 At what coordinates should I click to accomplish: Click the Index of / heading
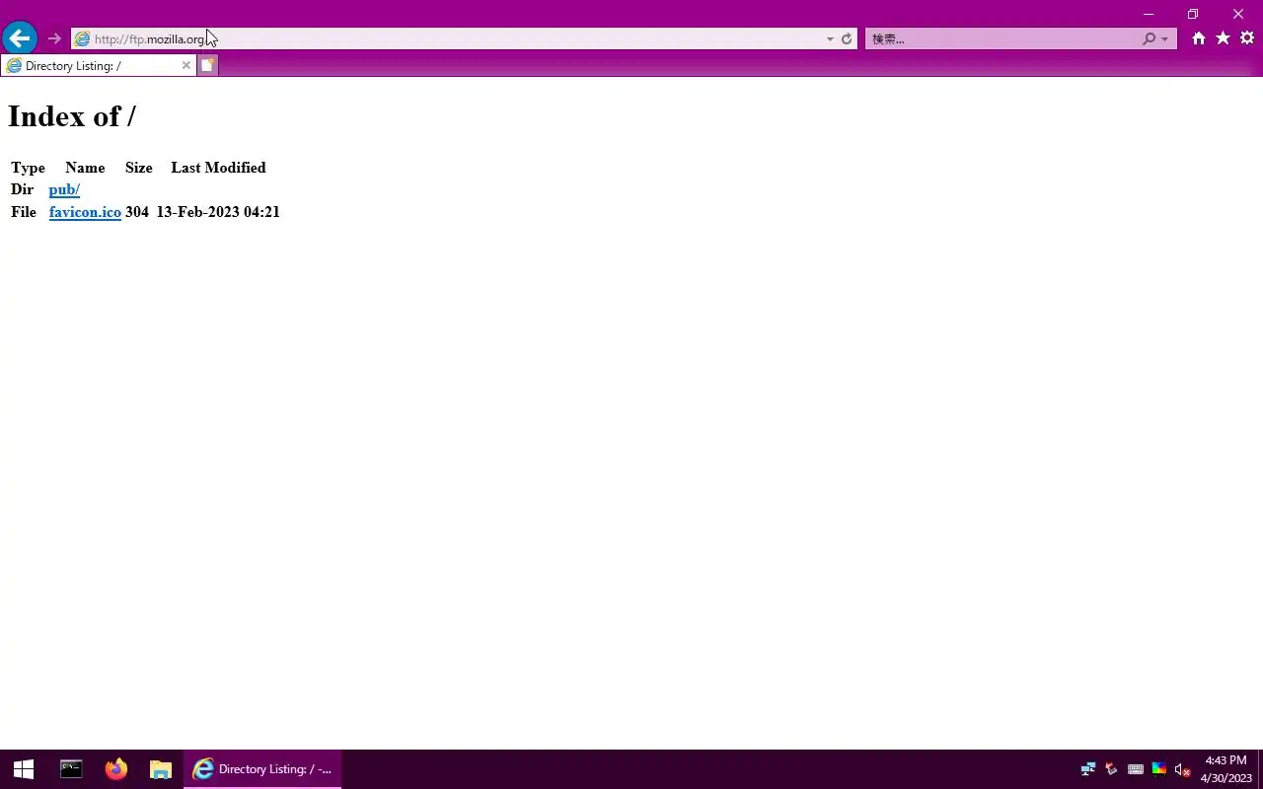pos(72,116)
